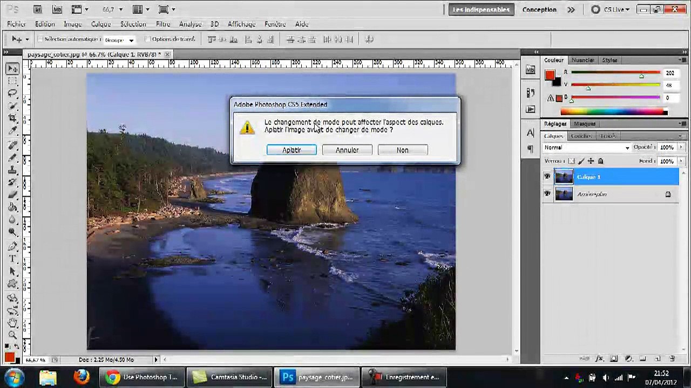Open Chrome window in the taskbar
Viewport: 691px width, 388px height.
142,377
